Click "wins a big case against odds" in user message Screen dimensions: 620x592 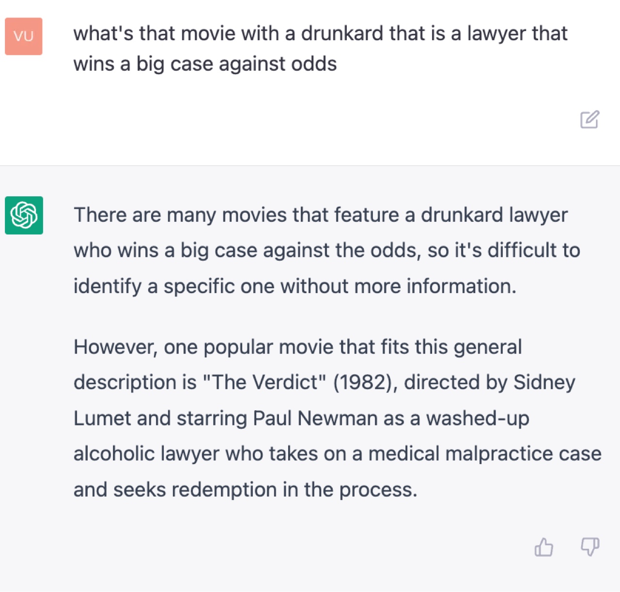tap(205, 64)
